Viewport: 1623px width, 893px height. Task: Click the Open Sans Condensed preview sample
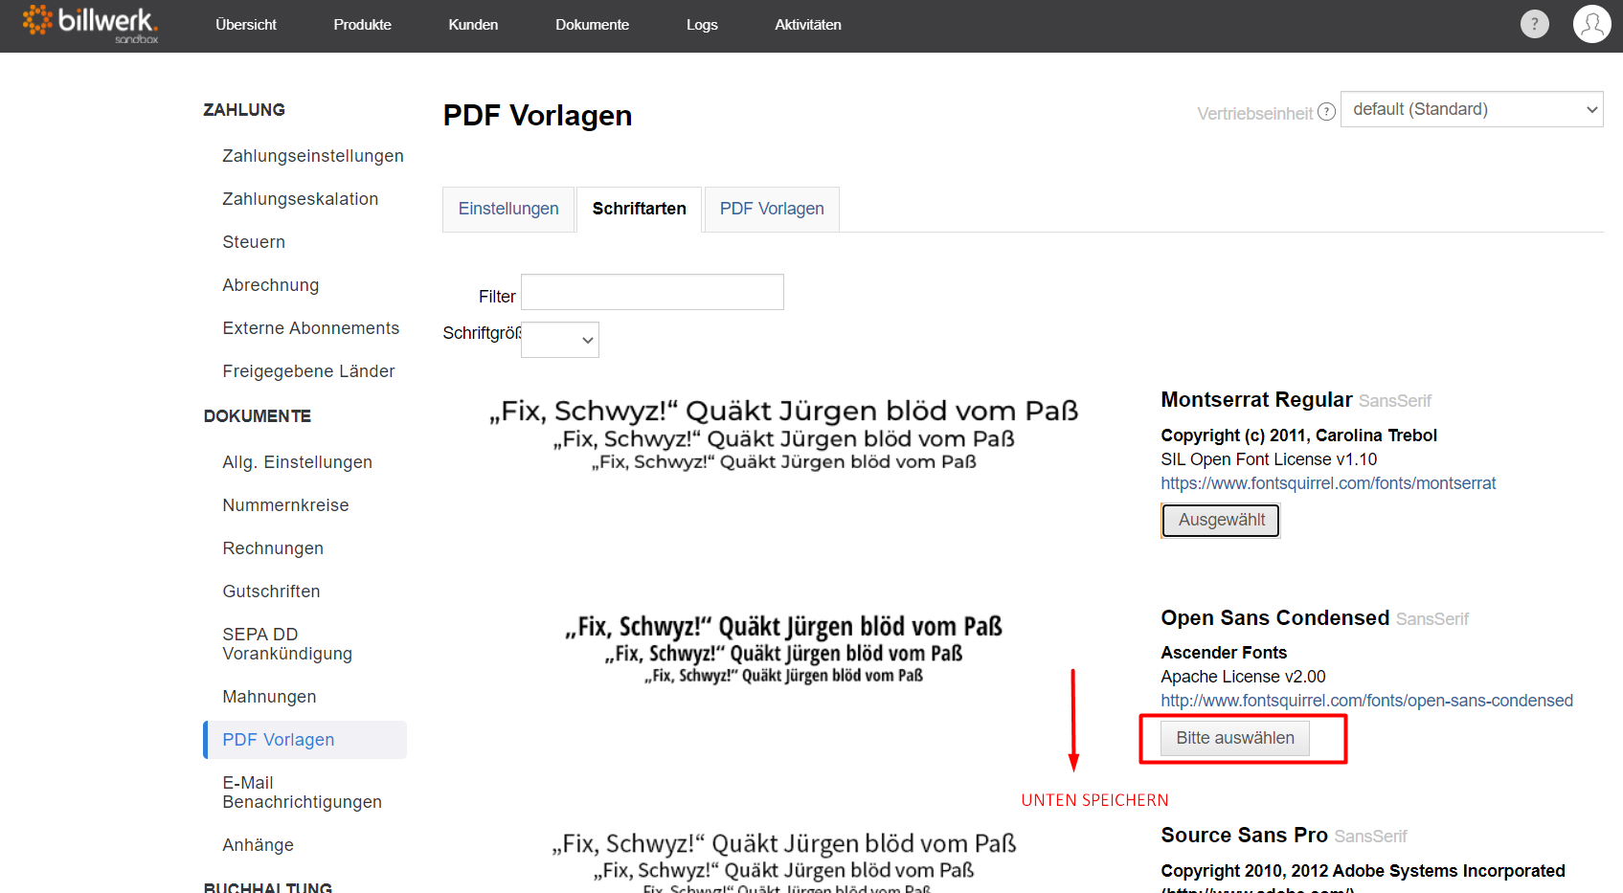click(783, 649)
